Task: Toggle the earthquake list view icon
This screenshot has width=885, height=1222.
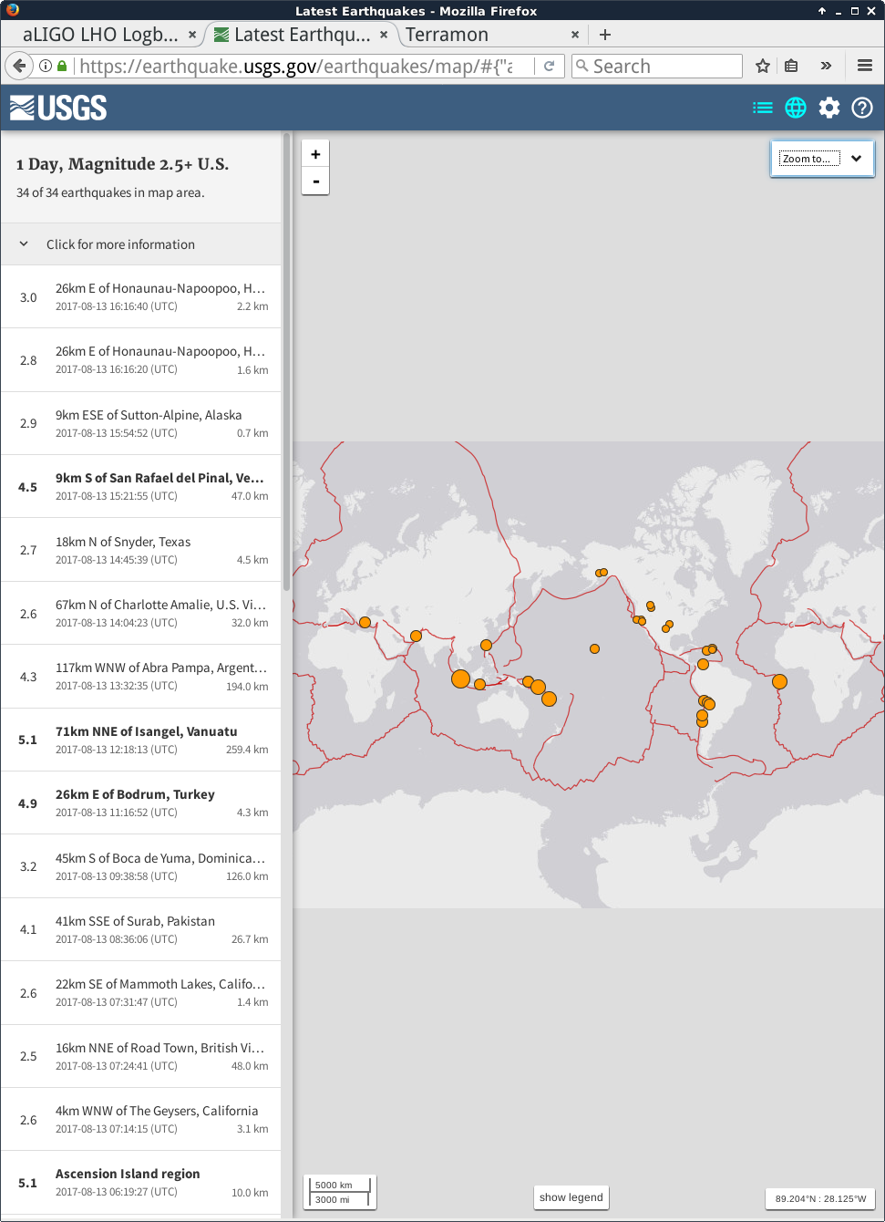Action: 763,108
